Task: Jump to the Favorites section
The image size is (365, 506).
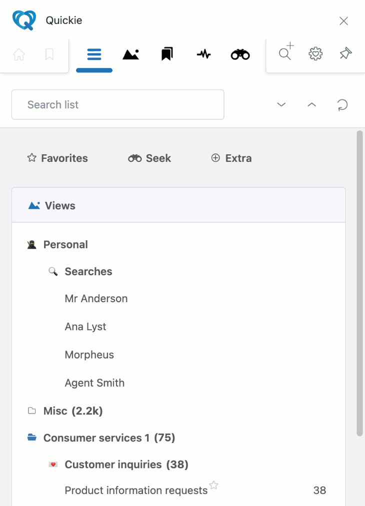Action: click(57, 158)
